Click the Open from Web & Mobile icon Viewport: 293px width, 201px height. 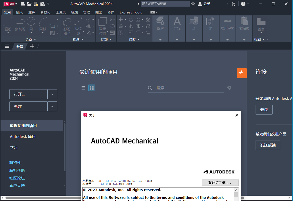coord(36,4)
